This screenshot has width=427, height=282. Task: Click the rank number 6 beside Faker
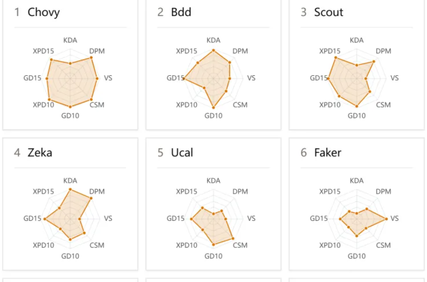click(x=303, y=153)
